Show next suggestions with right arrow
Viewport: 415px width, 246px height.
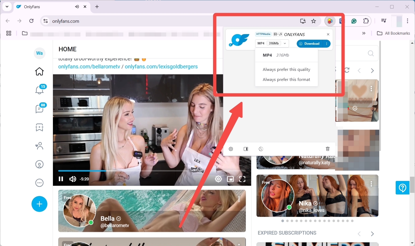point(372,71)
